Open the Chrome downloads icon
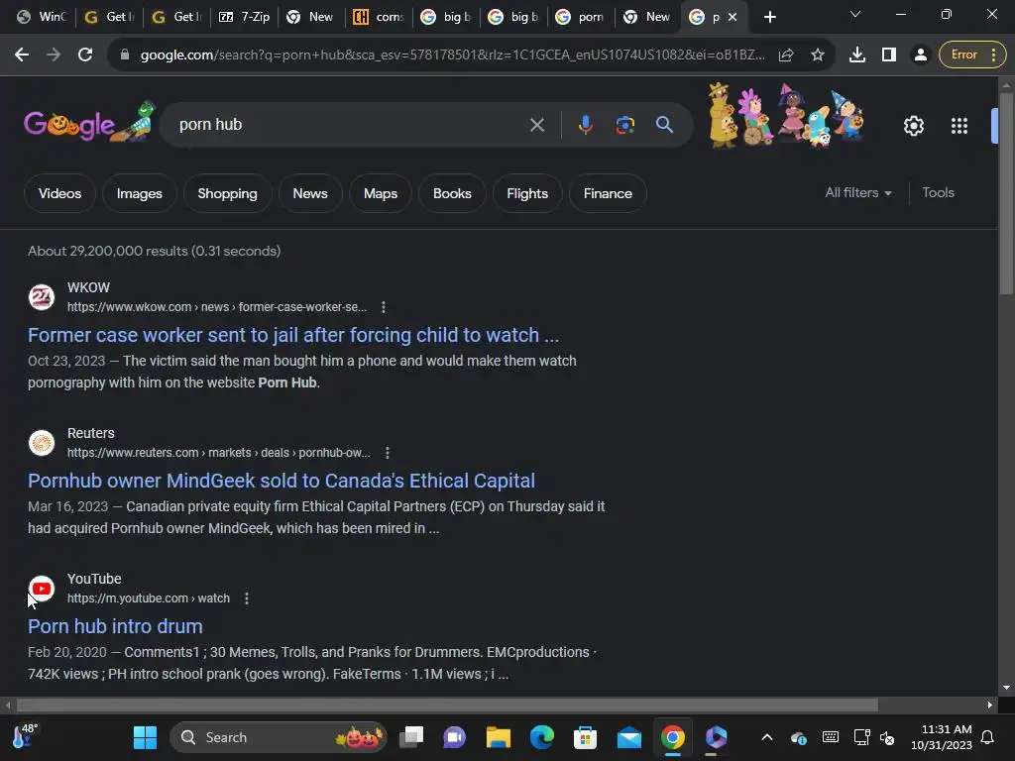Image resolution: width=1015 pixels, height=761 pixels. point(857,55)
